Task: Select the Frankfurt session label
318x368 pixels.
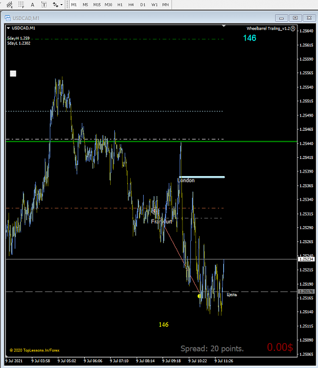Action: 161,221
